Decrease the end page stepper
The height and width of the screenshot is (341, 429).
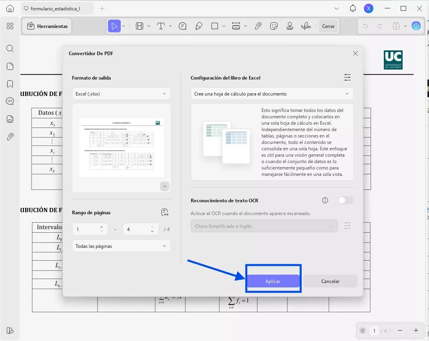coord(152,231)
